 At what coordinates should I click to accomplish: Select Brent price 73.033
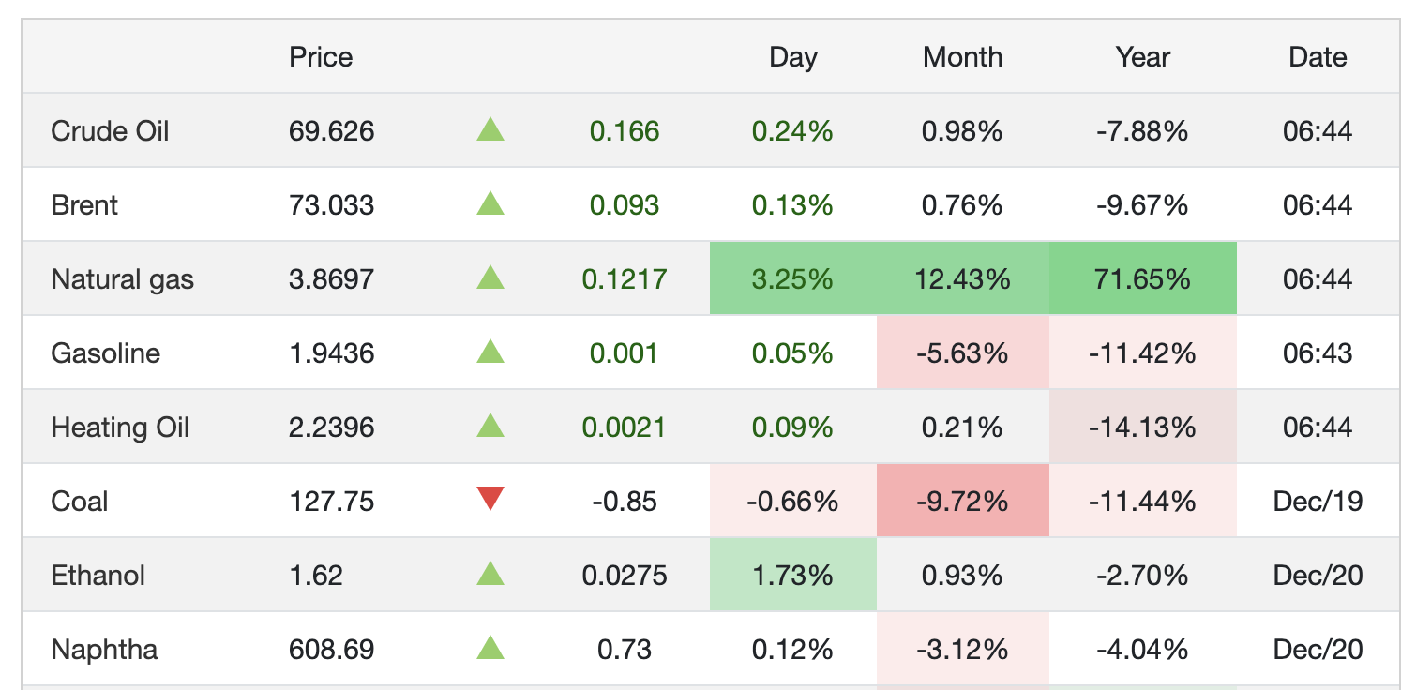coord(331,204)
